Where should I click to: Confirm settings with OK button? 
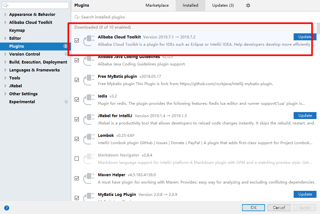(254, 207)
